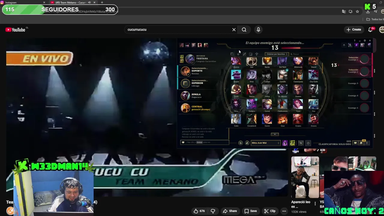
Task: Choose Dr. Mundo in the champion grid
Action: pyautogui.click(x=283, y=89)
